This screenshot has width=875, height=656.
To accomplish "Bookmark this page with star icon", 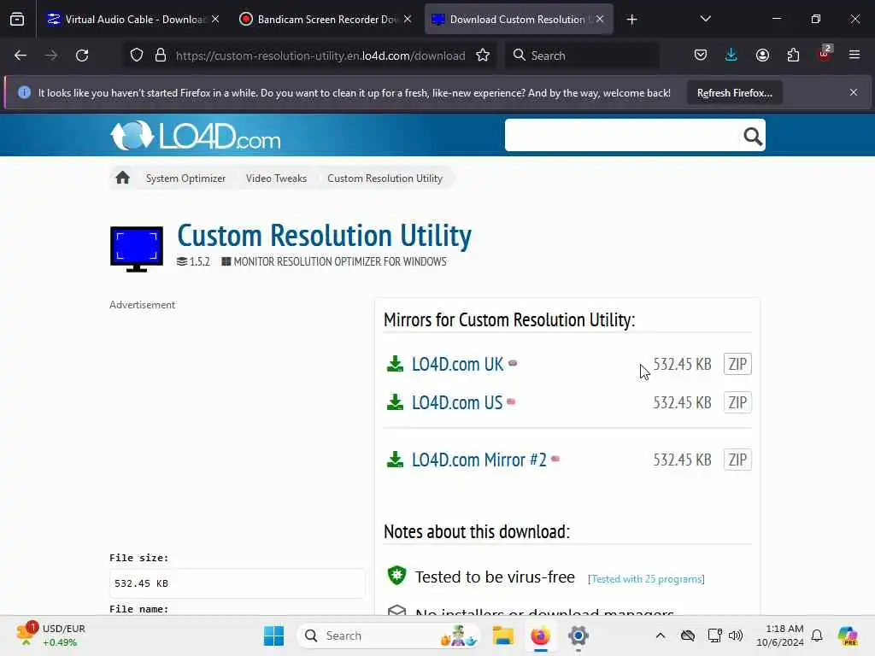I will [x=484, y=56].
